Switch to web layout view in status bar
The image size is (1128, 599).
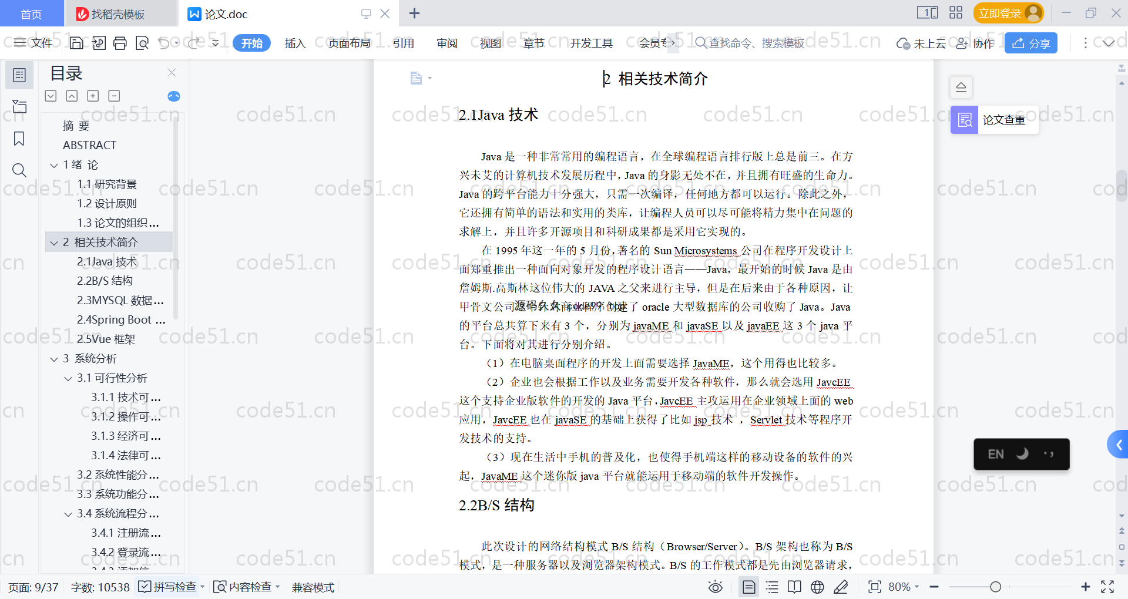tap(817, 587)
